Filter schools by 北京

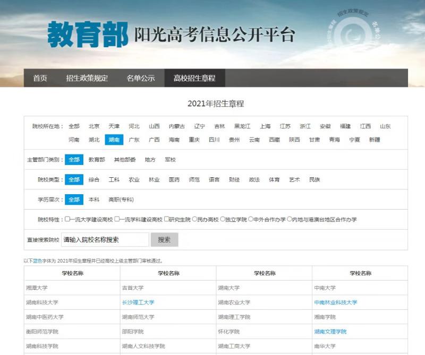click(x=94, y=126)
